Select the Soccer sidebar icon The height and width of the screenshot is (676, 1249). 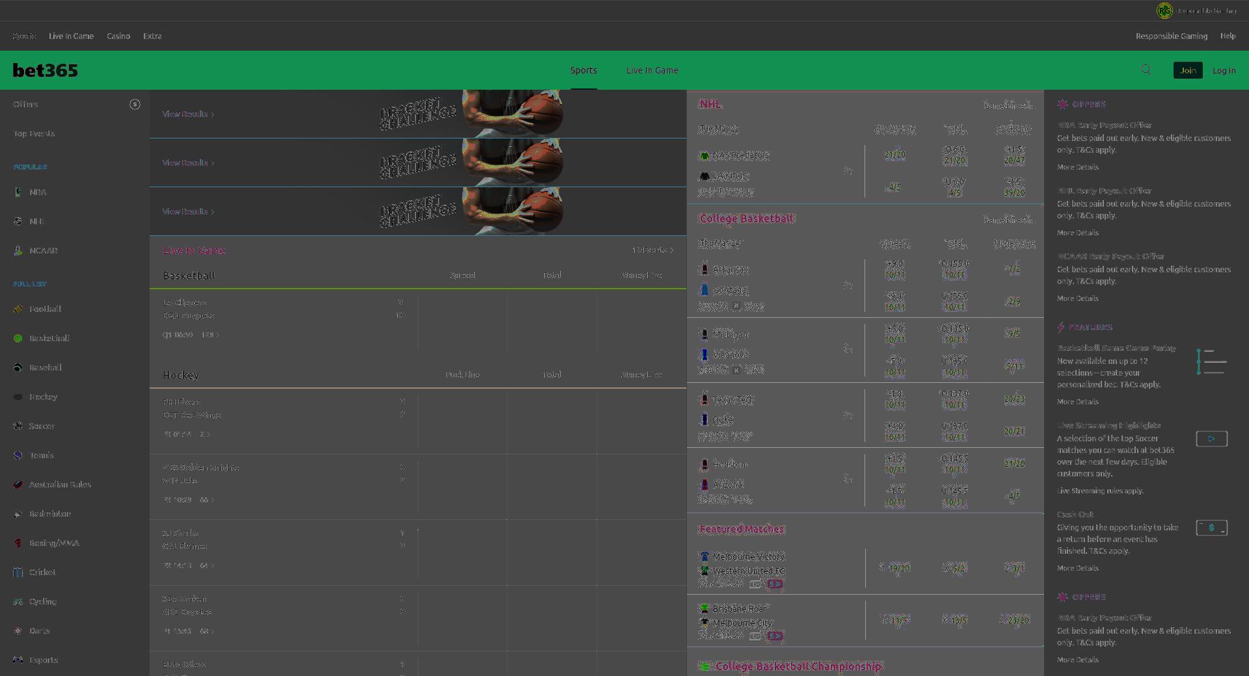[x=18, y=426]
